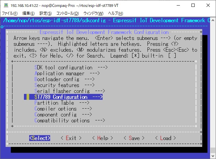Maximize the Tera Term window

pyautogui.click(x=193, y=6)
